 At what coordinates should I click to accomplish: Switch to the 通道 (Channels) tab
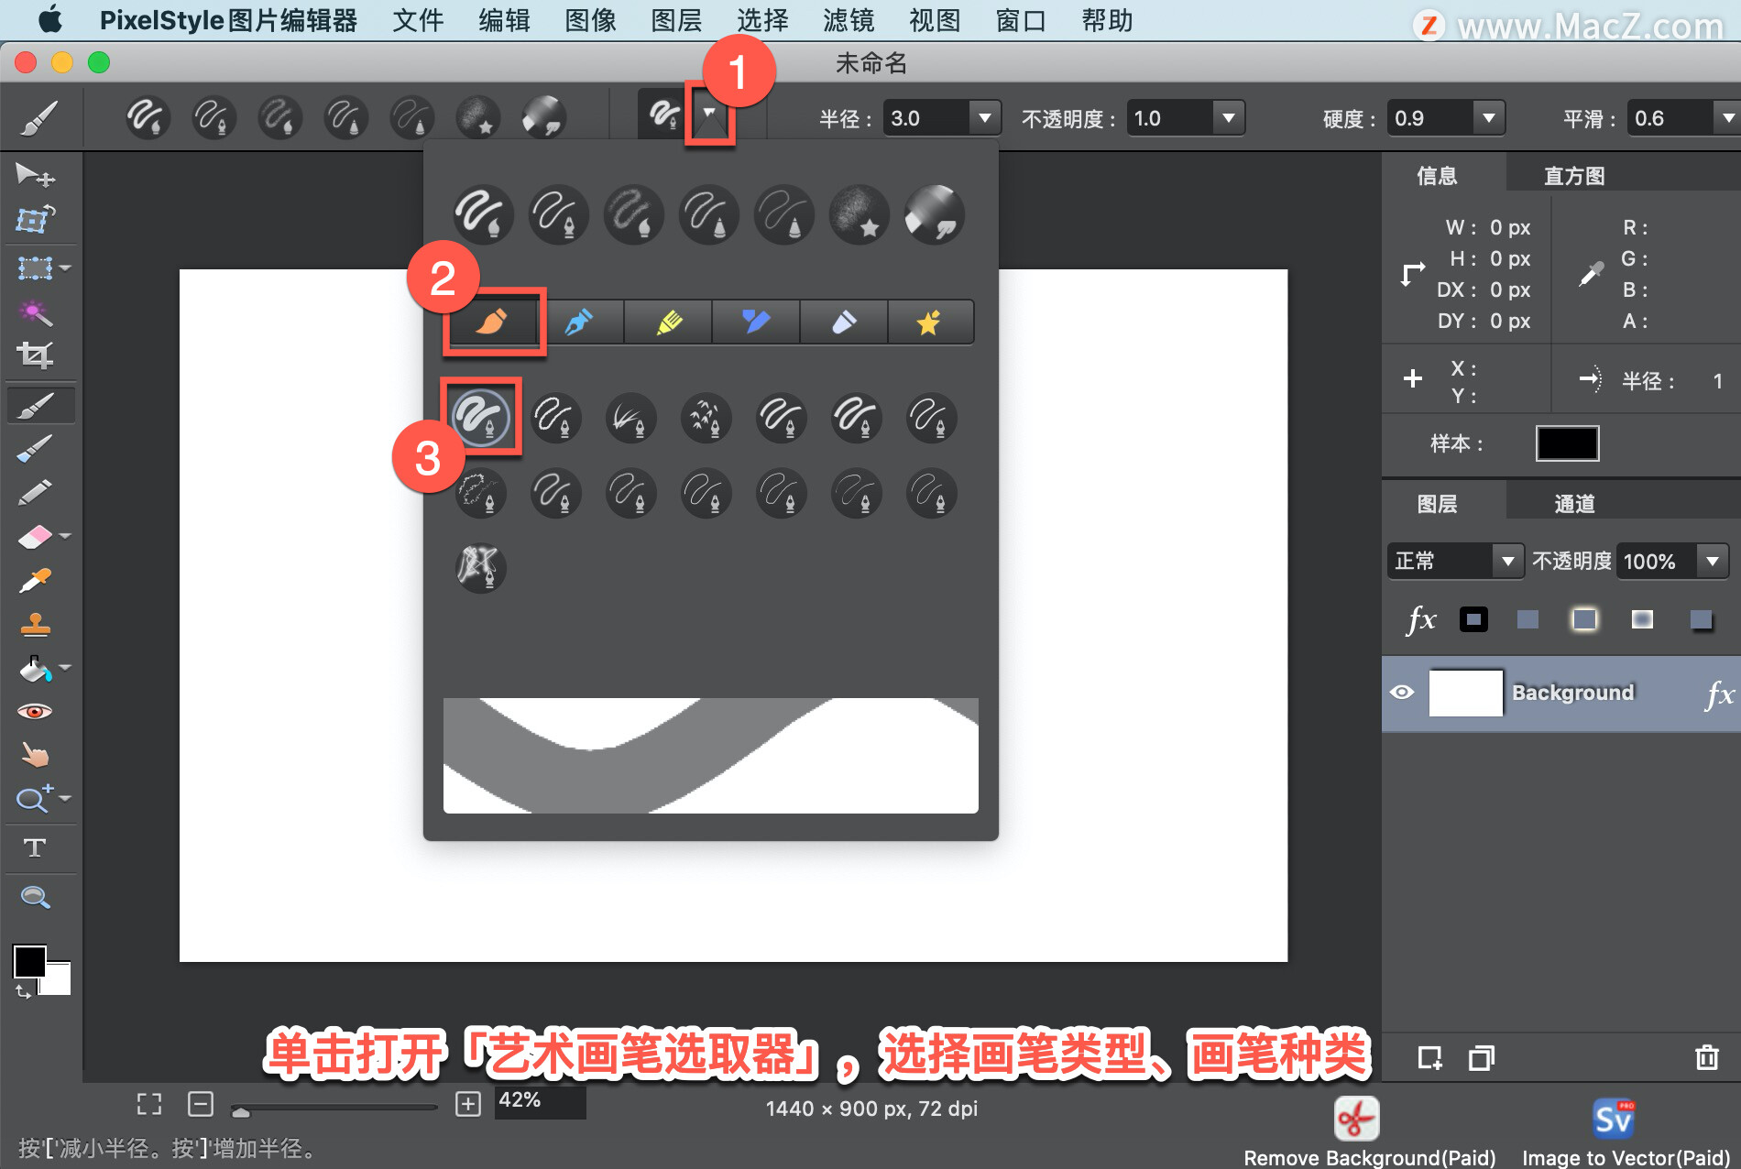pos(1574,502)
